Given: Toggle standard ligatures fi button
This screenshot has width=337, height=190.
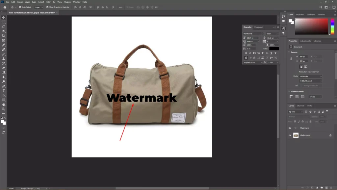Looking at the screenshot, I should click(246, 58).
